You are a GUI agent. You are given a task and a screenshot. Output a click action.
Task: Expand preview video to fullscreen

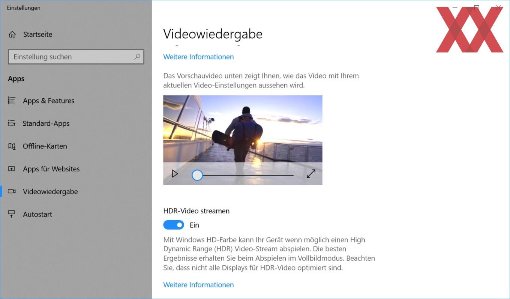coord(311,174)
